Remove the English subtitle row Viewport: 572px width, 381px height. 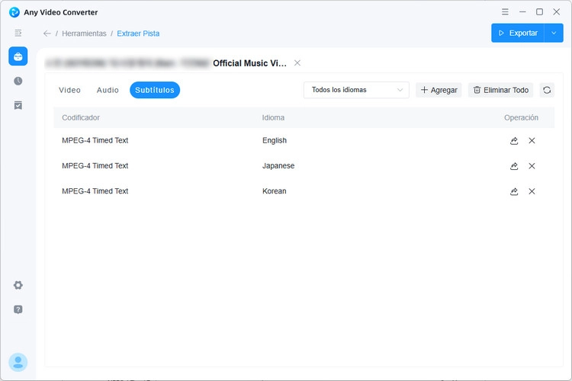point(532,141)
